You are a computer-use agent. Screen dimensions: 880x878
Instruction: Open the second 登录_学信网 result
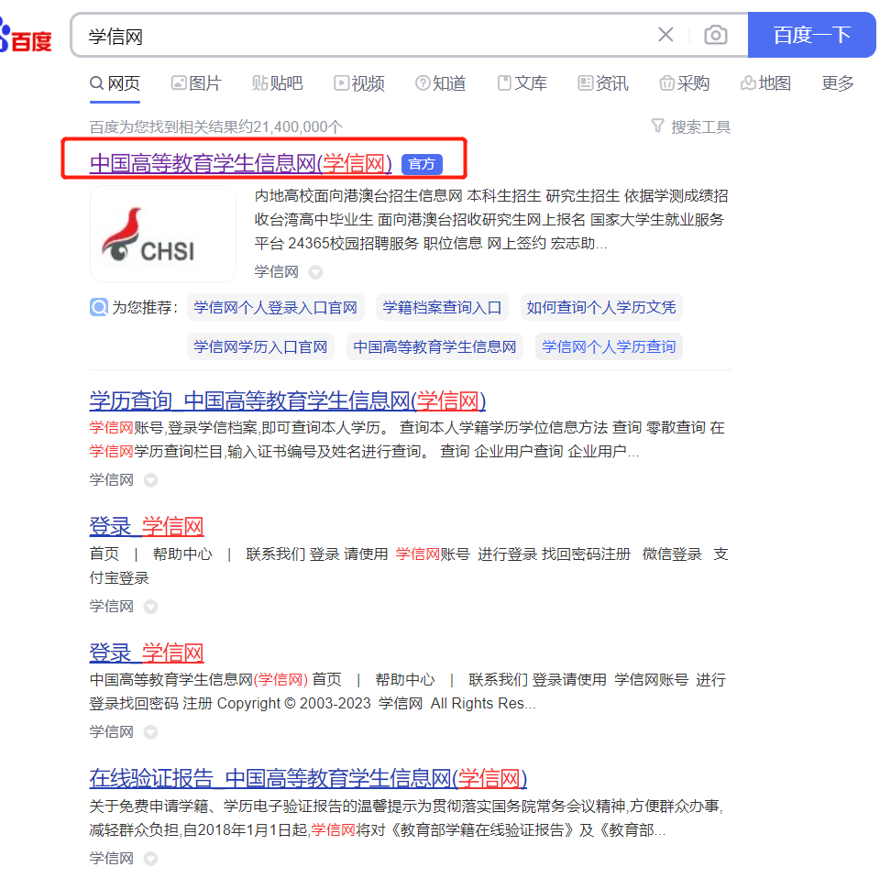tap(147, 653)
